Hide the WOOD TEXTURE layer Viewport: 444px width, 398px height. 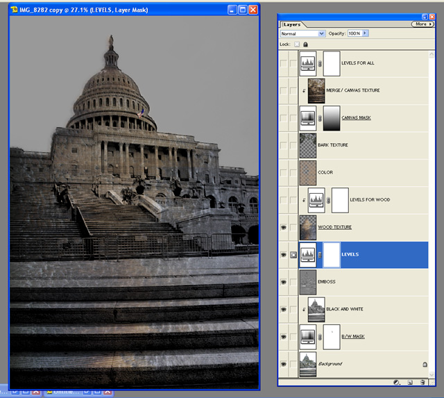click(x=283, y=227)
